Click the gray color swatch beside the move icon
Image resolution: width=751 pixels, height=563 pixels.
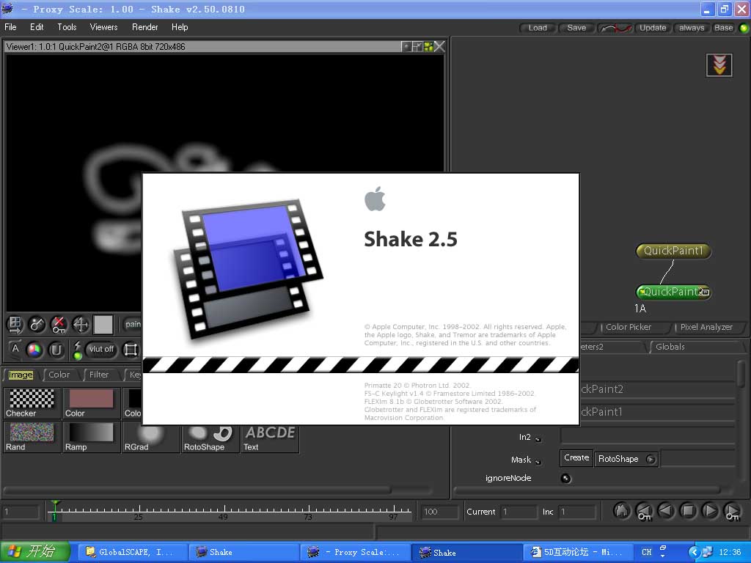103,324
